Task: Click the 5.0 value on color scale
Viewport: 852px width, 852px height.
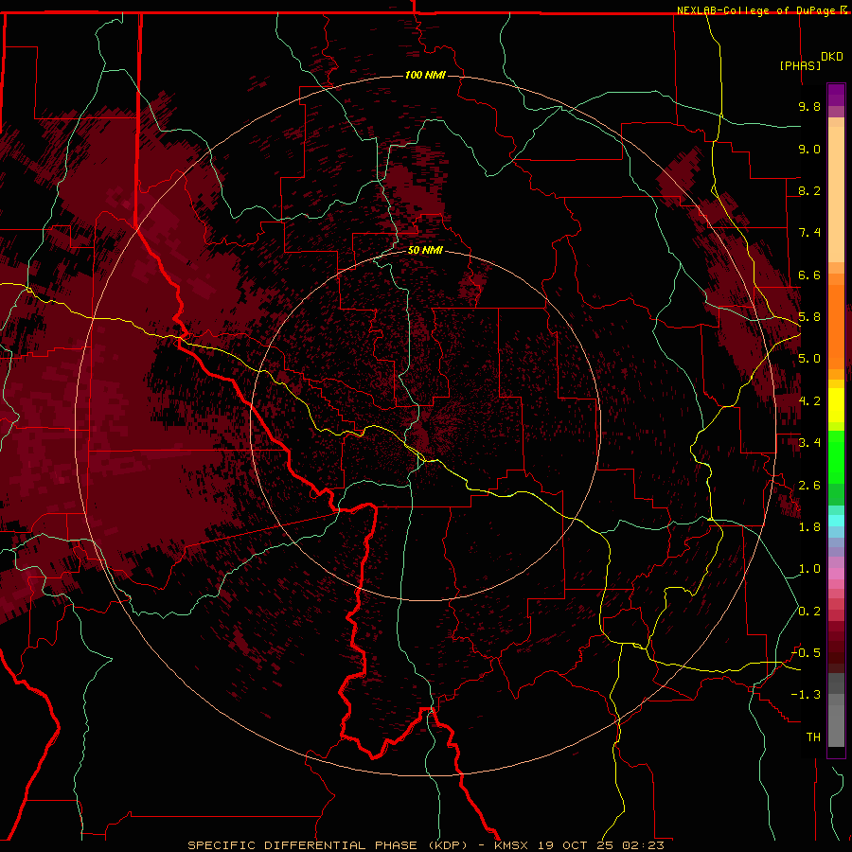Action: 809,359
